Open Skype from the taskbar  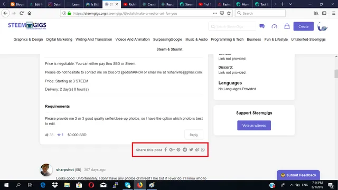tap(128, 185)
